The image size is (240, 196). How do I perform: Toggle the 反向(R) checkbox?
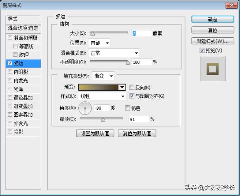(x=131, y=87)
